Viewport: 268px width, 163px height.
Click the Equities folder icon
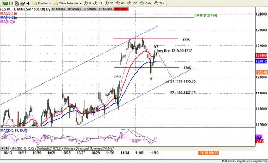[x=34, y=4]
